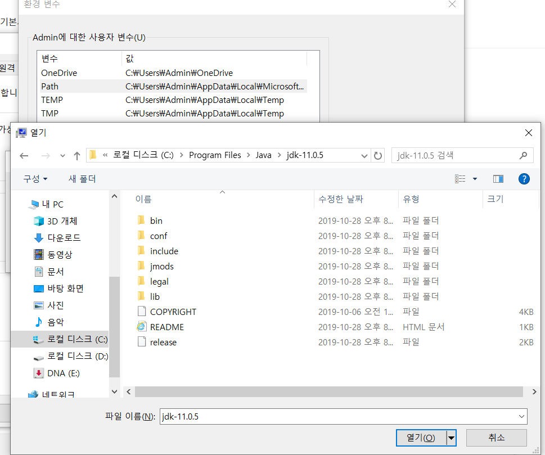
Task: Expand the address bar history dropdown
Action: [x=364, y=156]
